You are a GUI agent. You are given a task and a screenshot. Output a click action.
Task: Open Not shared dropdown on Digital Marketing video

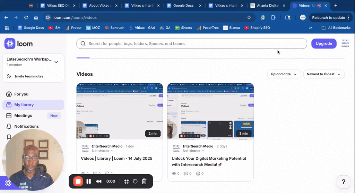click(x=193, y=151)
